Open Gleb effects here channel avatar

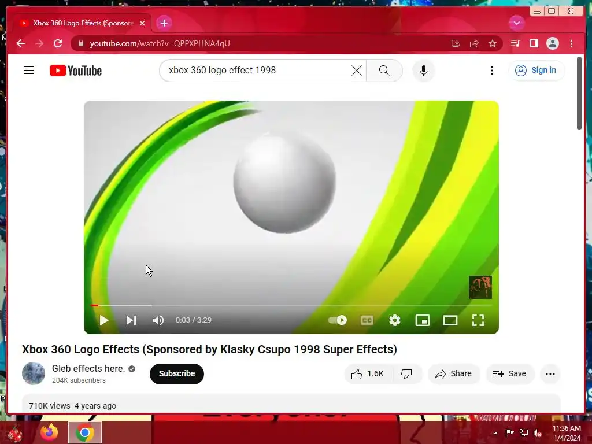[x=33, y=374]
